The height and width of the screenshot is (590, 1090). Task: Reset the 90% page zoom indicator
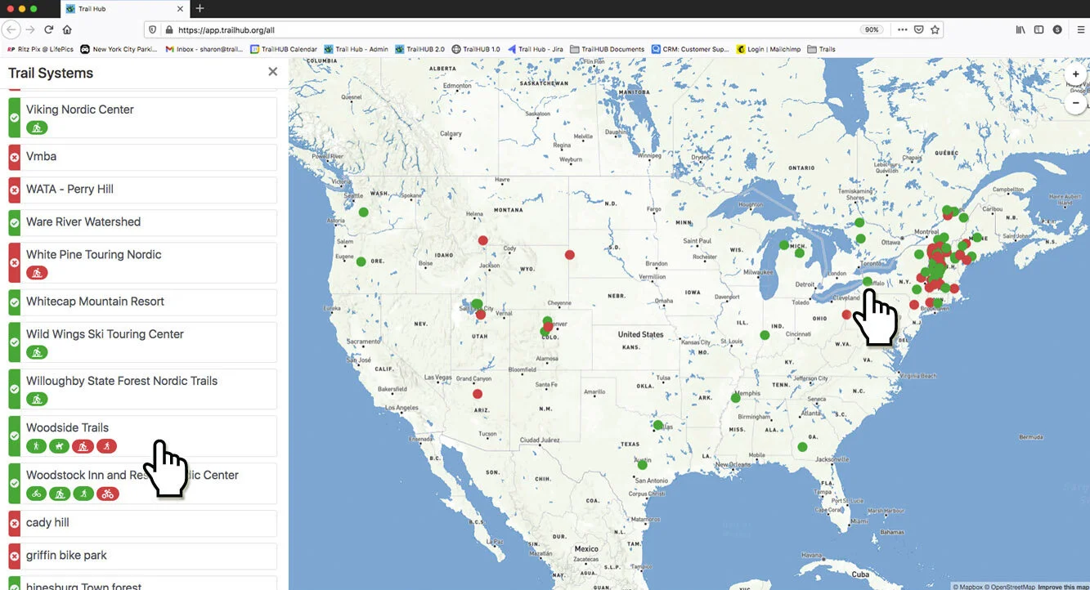pos(872,29)
